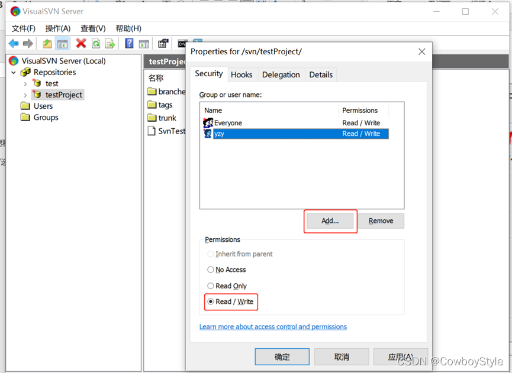Click the green Refresh icon
Viewport: 512px width, 373px height.
click(96, 43)
